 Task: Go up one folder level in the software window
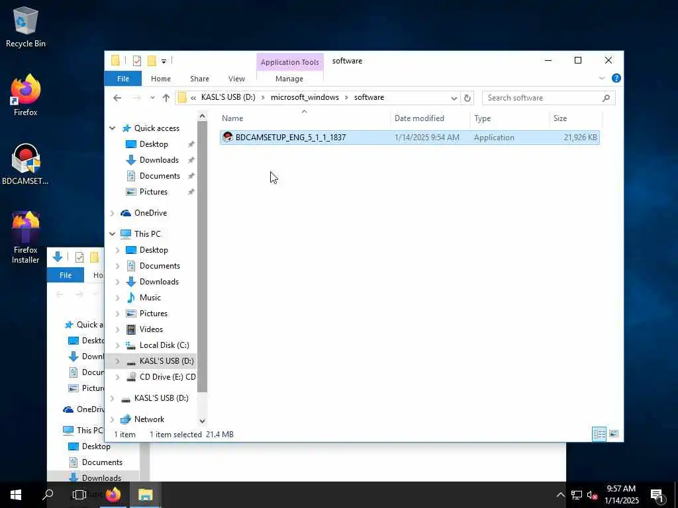pos(166,98)
